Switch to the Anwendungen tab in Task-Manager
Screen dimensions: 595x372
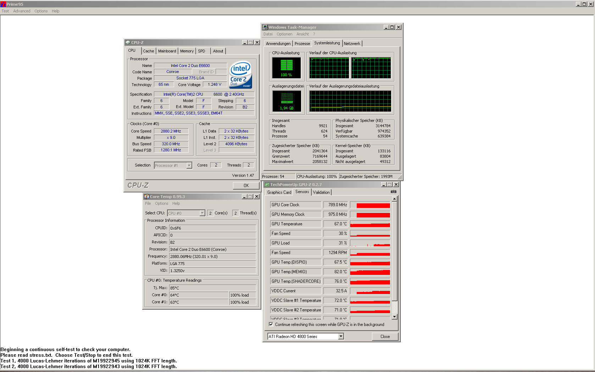tap(278, 44)
